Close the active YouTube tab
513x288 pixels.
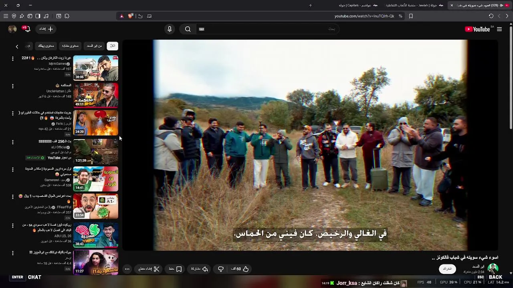pos(452,5)
